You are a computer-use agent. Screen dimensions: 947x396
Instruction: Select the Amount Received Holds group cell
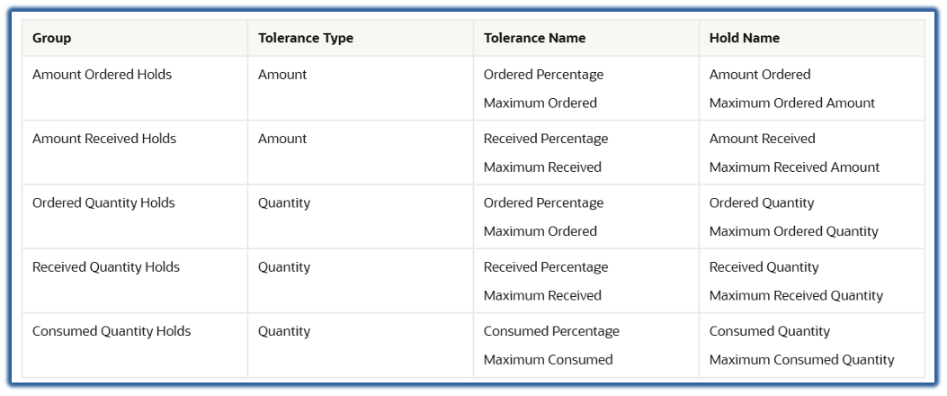click(x=104, y=139)
